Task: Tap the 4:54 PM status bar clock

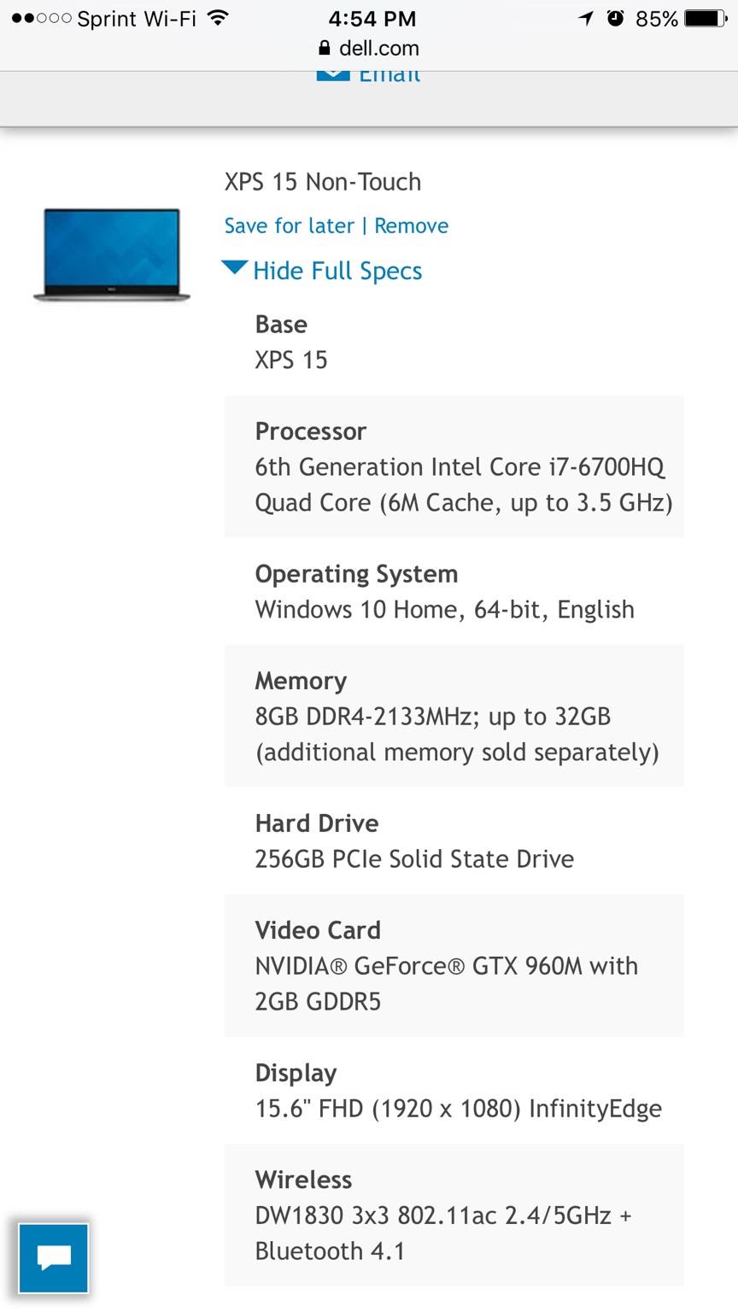Action: click(x=372, y=18)
